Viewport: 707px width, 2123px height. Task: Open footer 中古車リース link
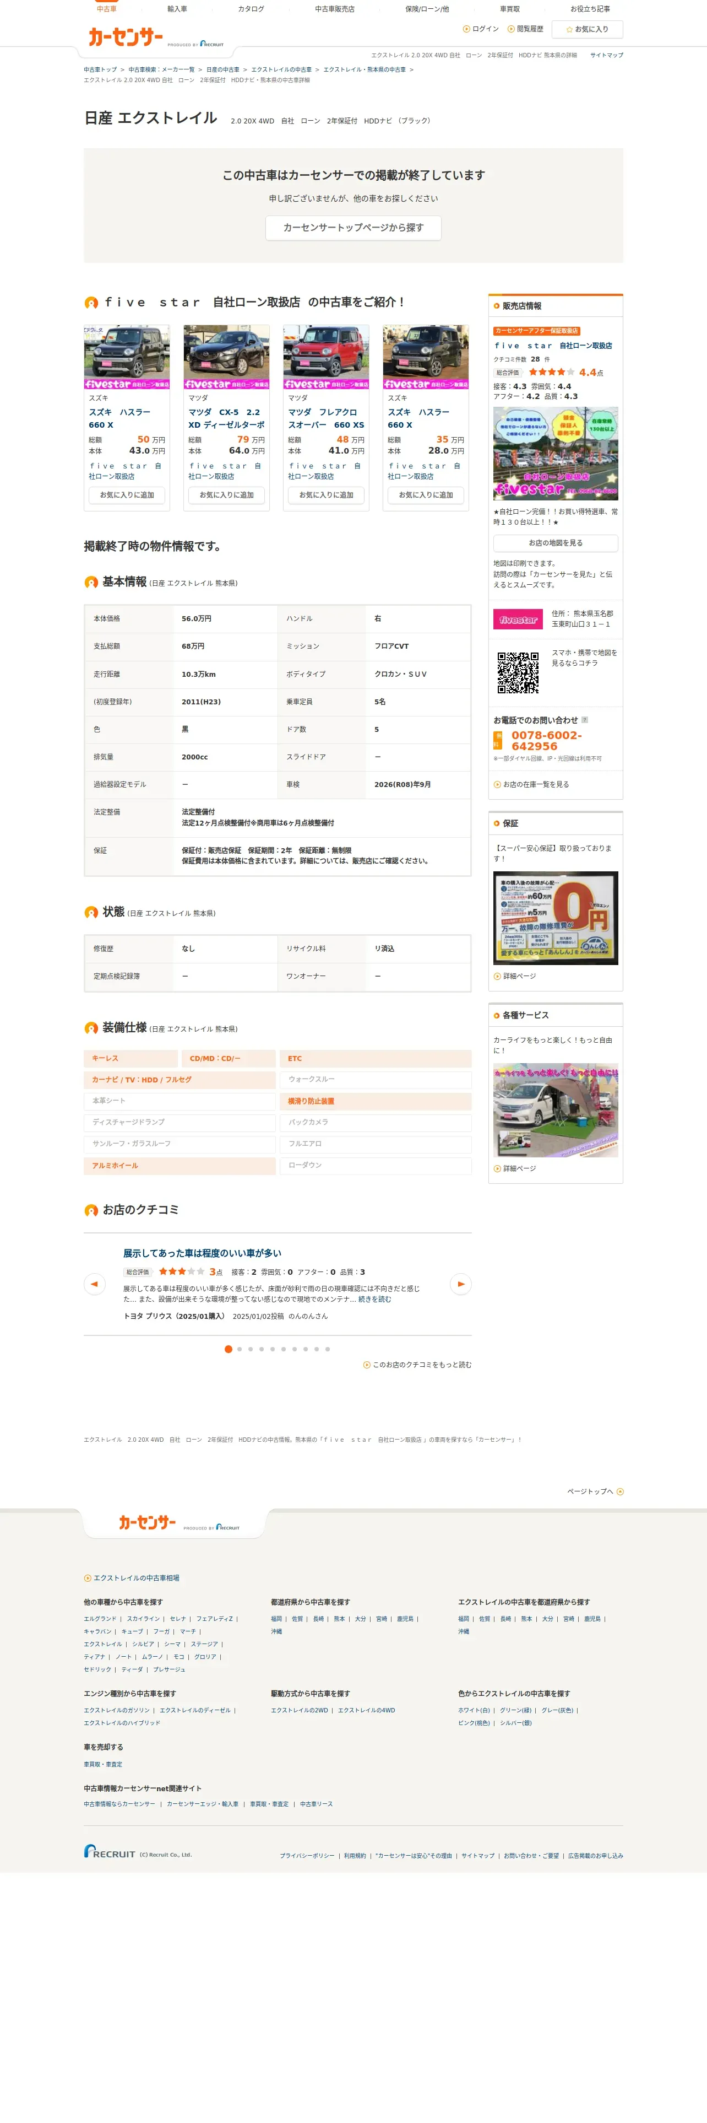316,1804
